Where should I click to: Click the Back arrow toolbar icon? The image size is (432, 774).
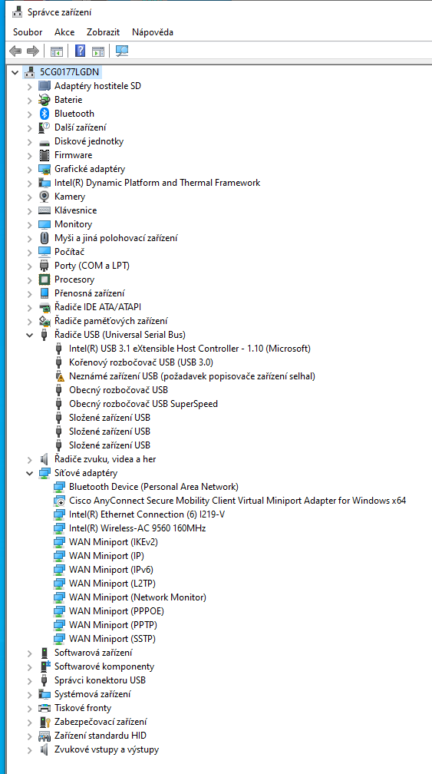(x=15, y=51)
